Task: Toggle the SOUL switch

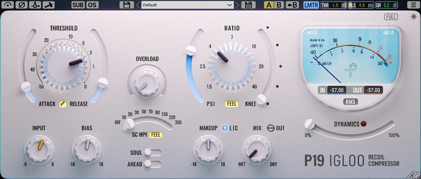Action: click(x=152, y=153)
